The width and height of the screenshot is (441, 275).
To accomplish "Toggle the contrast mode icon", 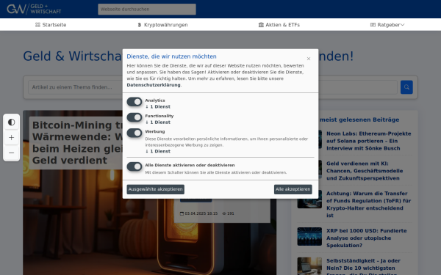I will (x=12, y=122).
